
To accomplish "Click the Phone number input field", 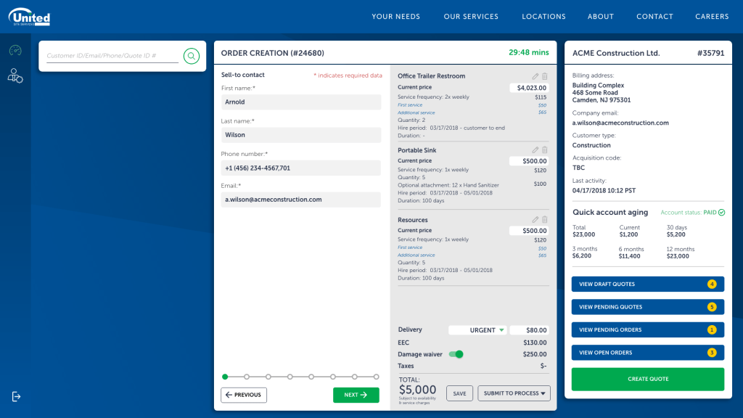I will click(x=300, y=168).
